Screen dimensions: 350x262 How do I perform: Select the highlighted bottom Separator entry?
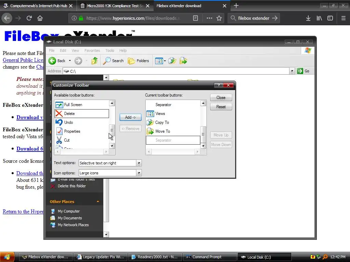[173, 140]
